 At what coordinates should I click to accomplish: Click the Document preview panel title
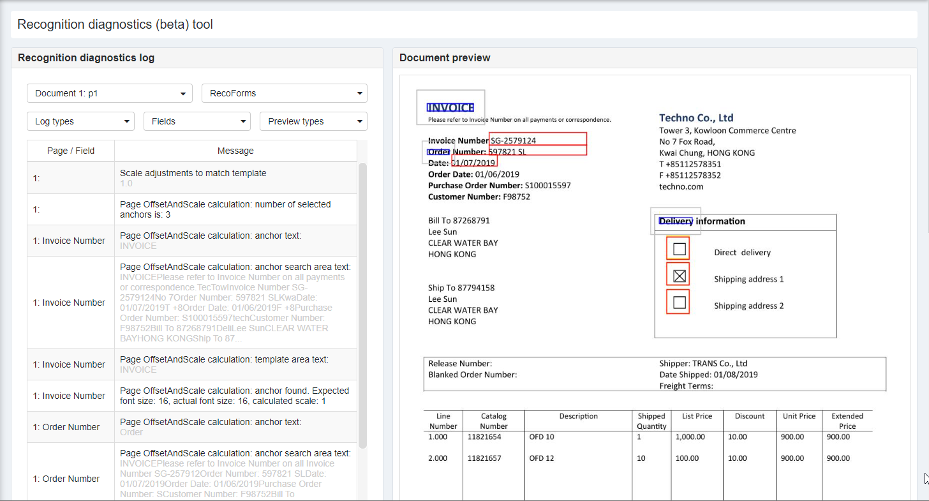click(445, 57)
